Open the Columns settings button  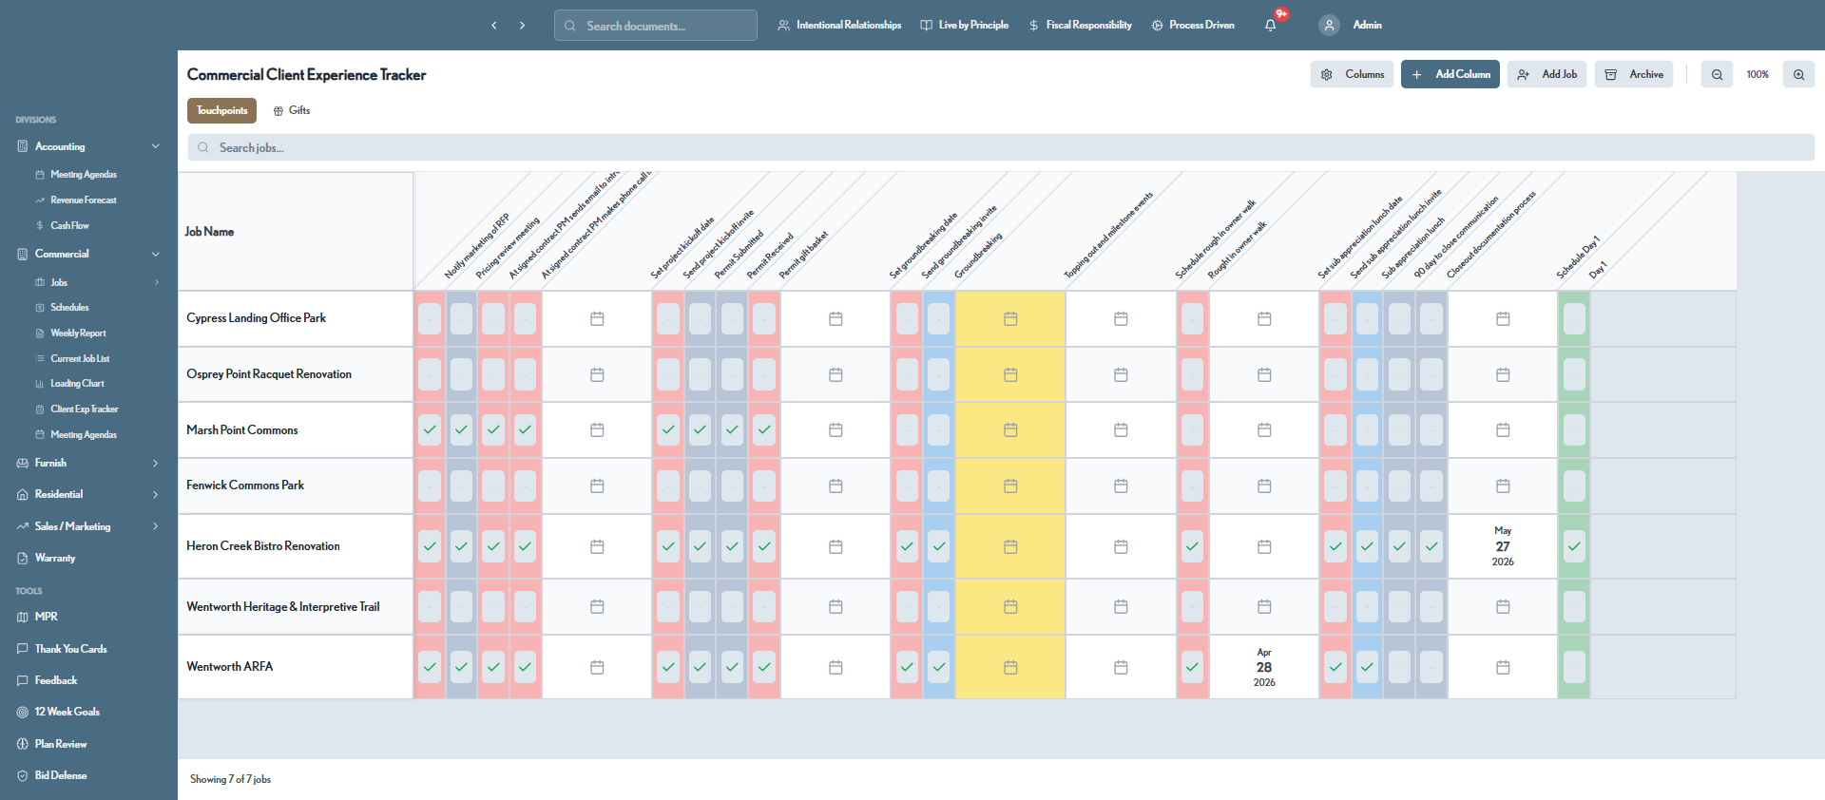[x=1352, y=74]
